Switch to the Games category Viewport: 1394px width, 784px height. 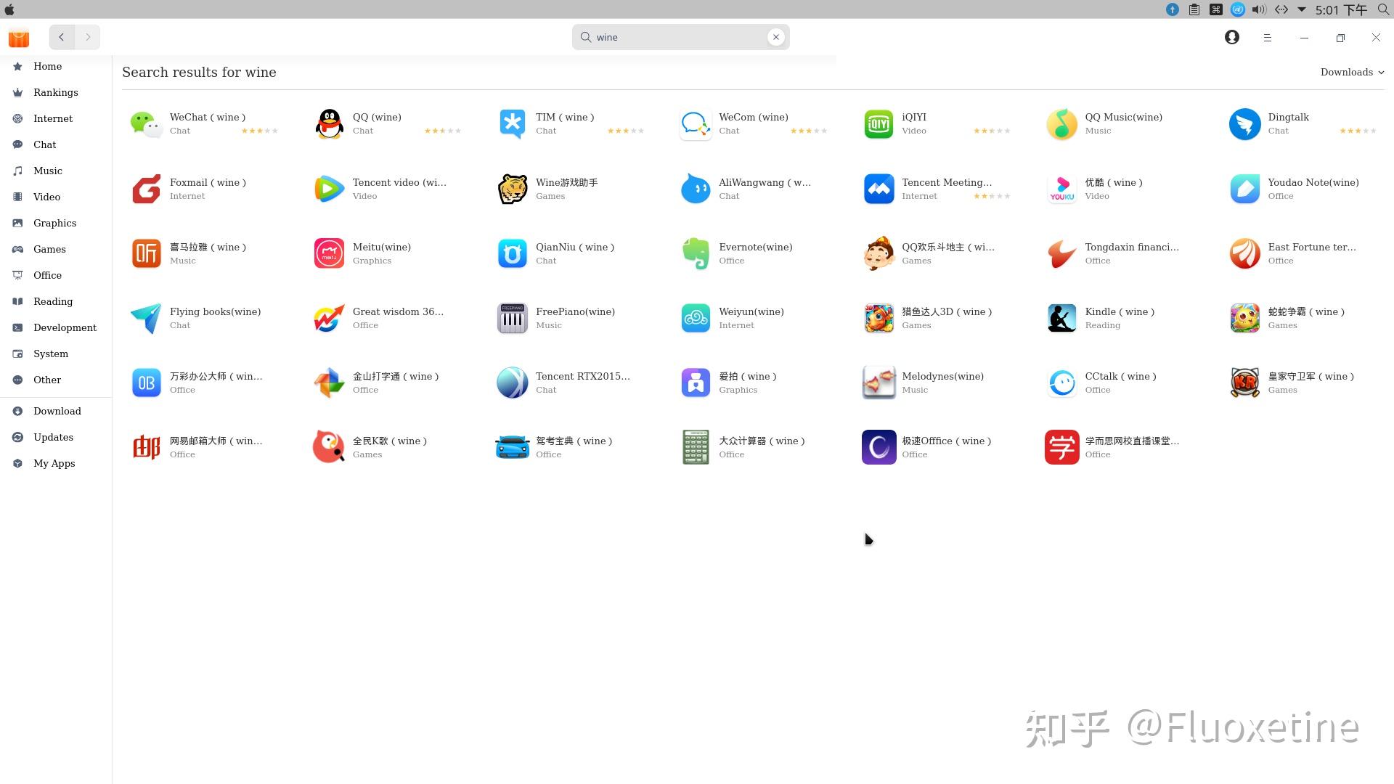pos(49,249)
